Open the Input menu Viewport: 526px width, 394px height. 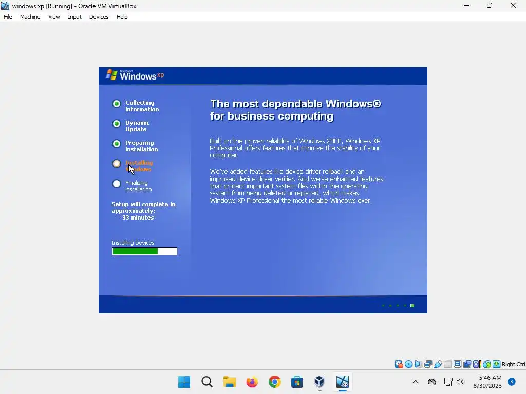pyautogui.click(x=74, y=17)
